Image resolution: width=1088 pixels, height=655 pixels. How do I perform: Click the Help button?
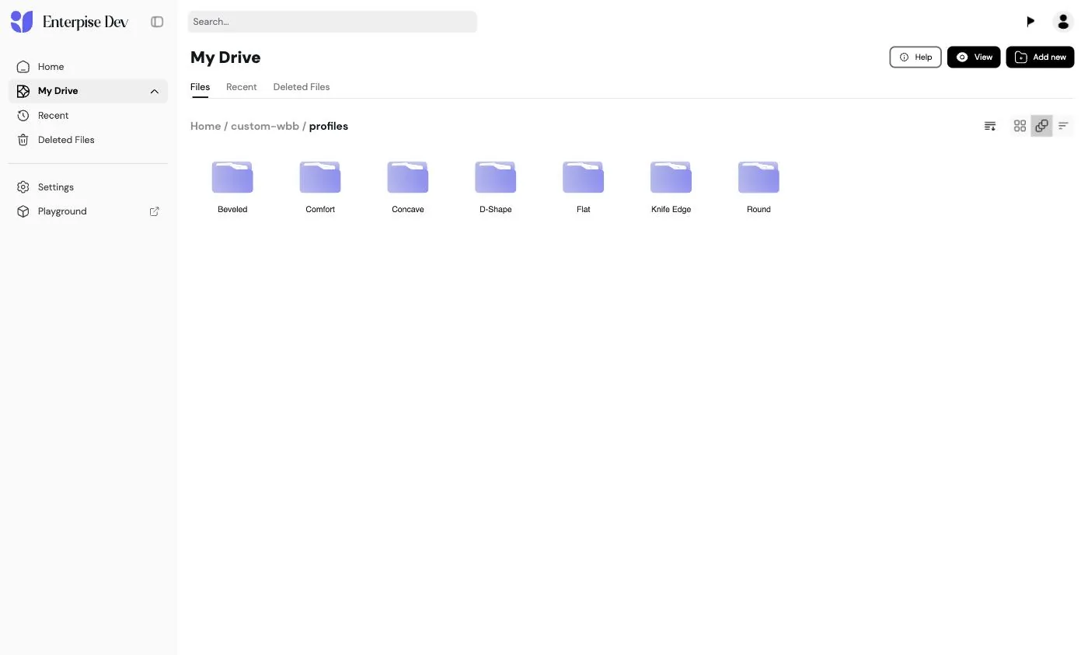pyautogui.click(x=915, y=57)
